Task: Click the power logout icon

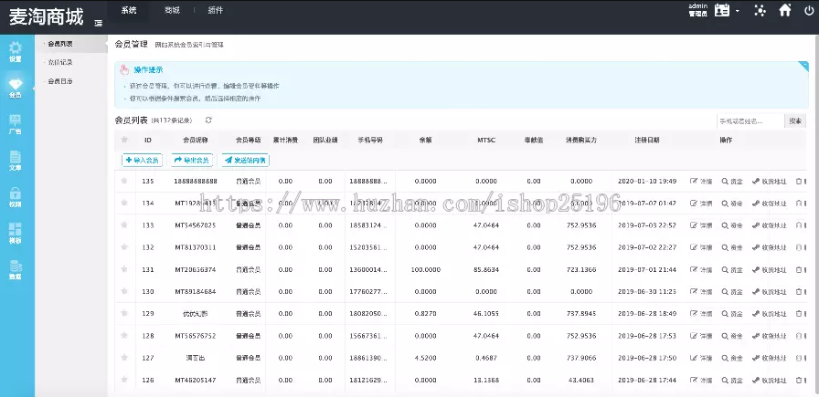Action: [809, 11]
